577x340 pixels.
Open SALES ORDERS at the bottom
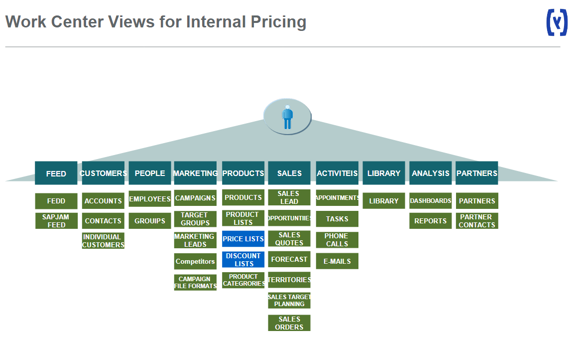[x=289, y=323]
